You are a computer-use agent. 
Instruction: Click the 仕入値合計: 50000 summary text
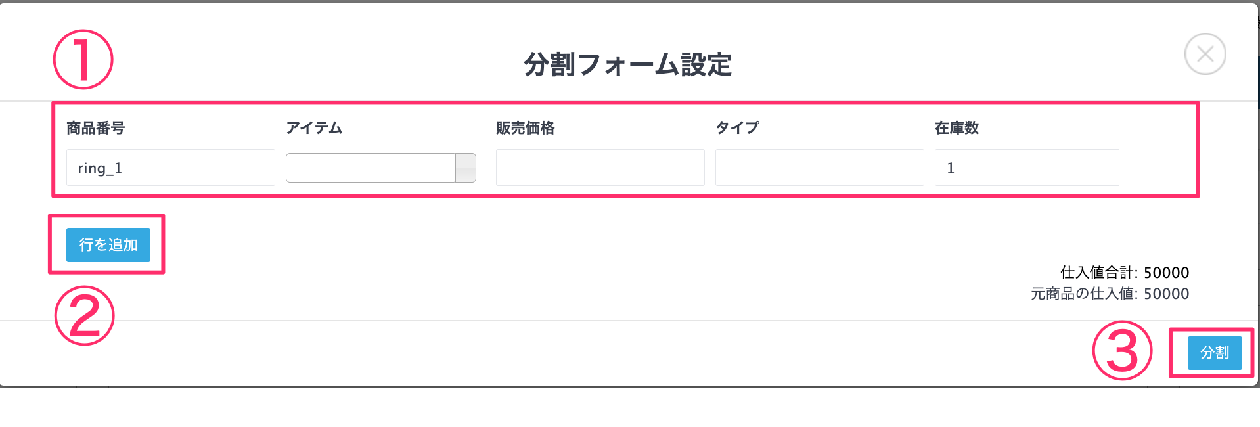pos(1125,273)
